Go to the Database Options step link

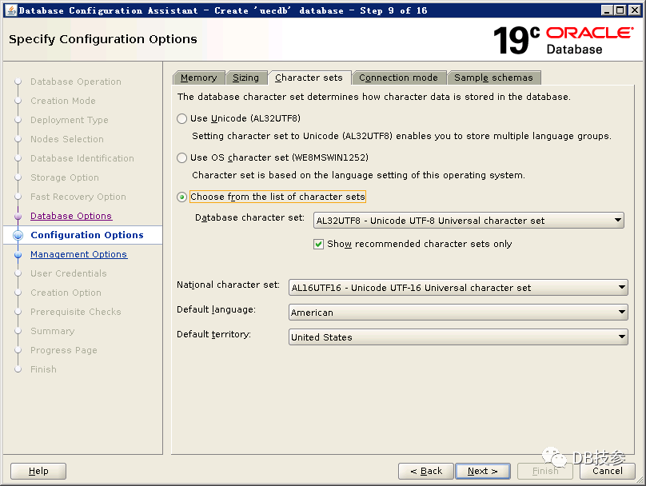click(x=71, y=216)
